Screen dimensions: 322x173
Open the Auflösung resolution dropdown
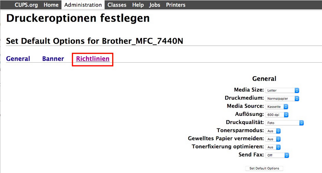click(x=277, y=115)
